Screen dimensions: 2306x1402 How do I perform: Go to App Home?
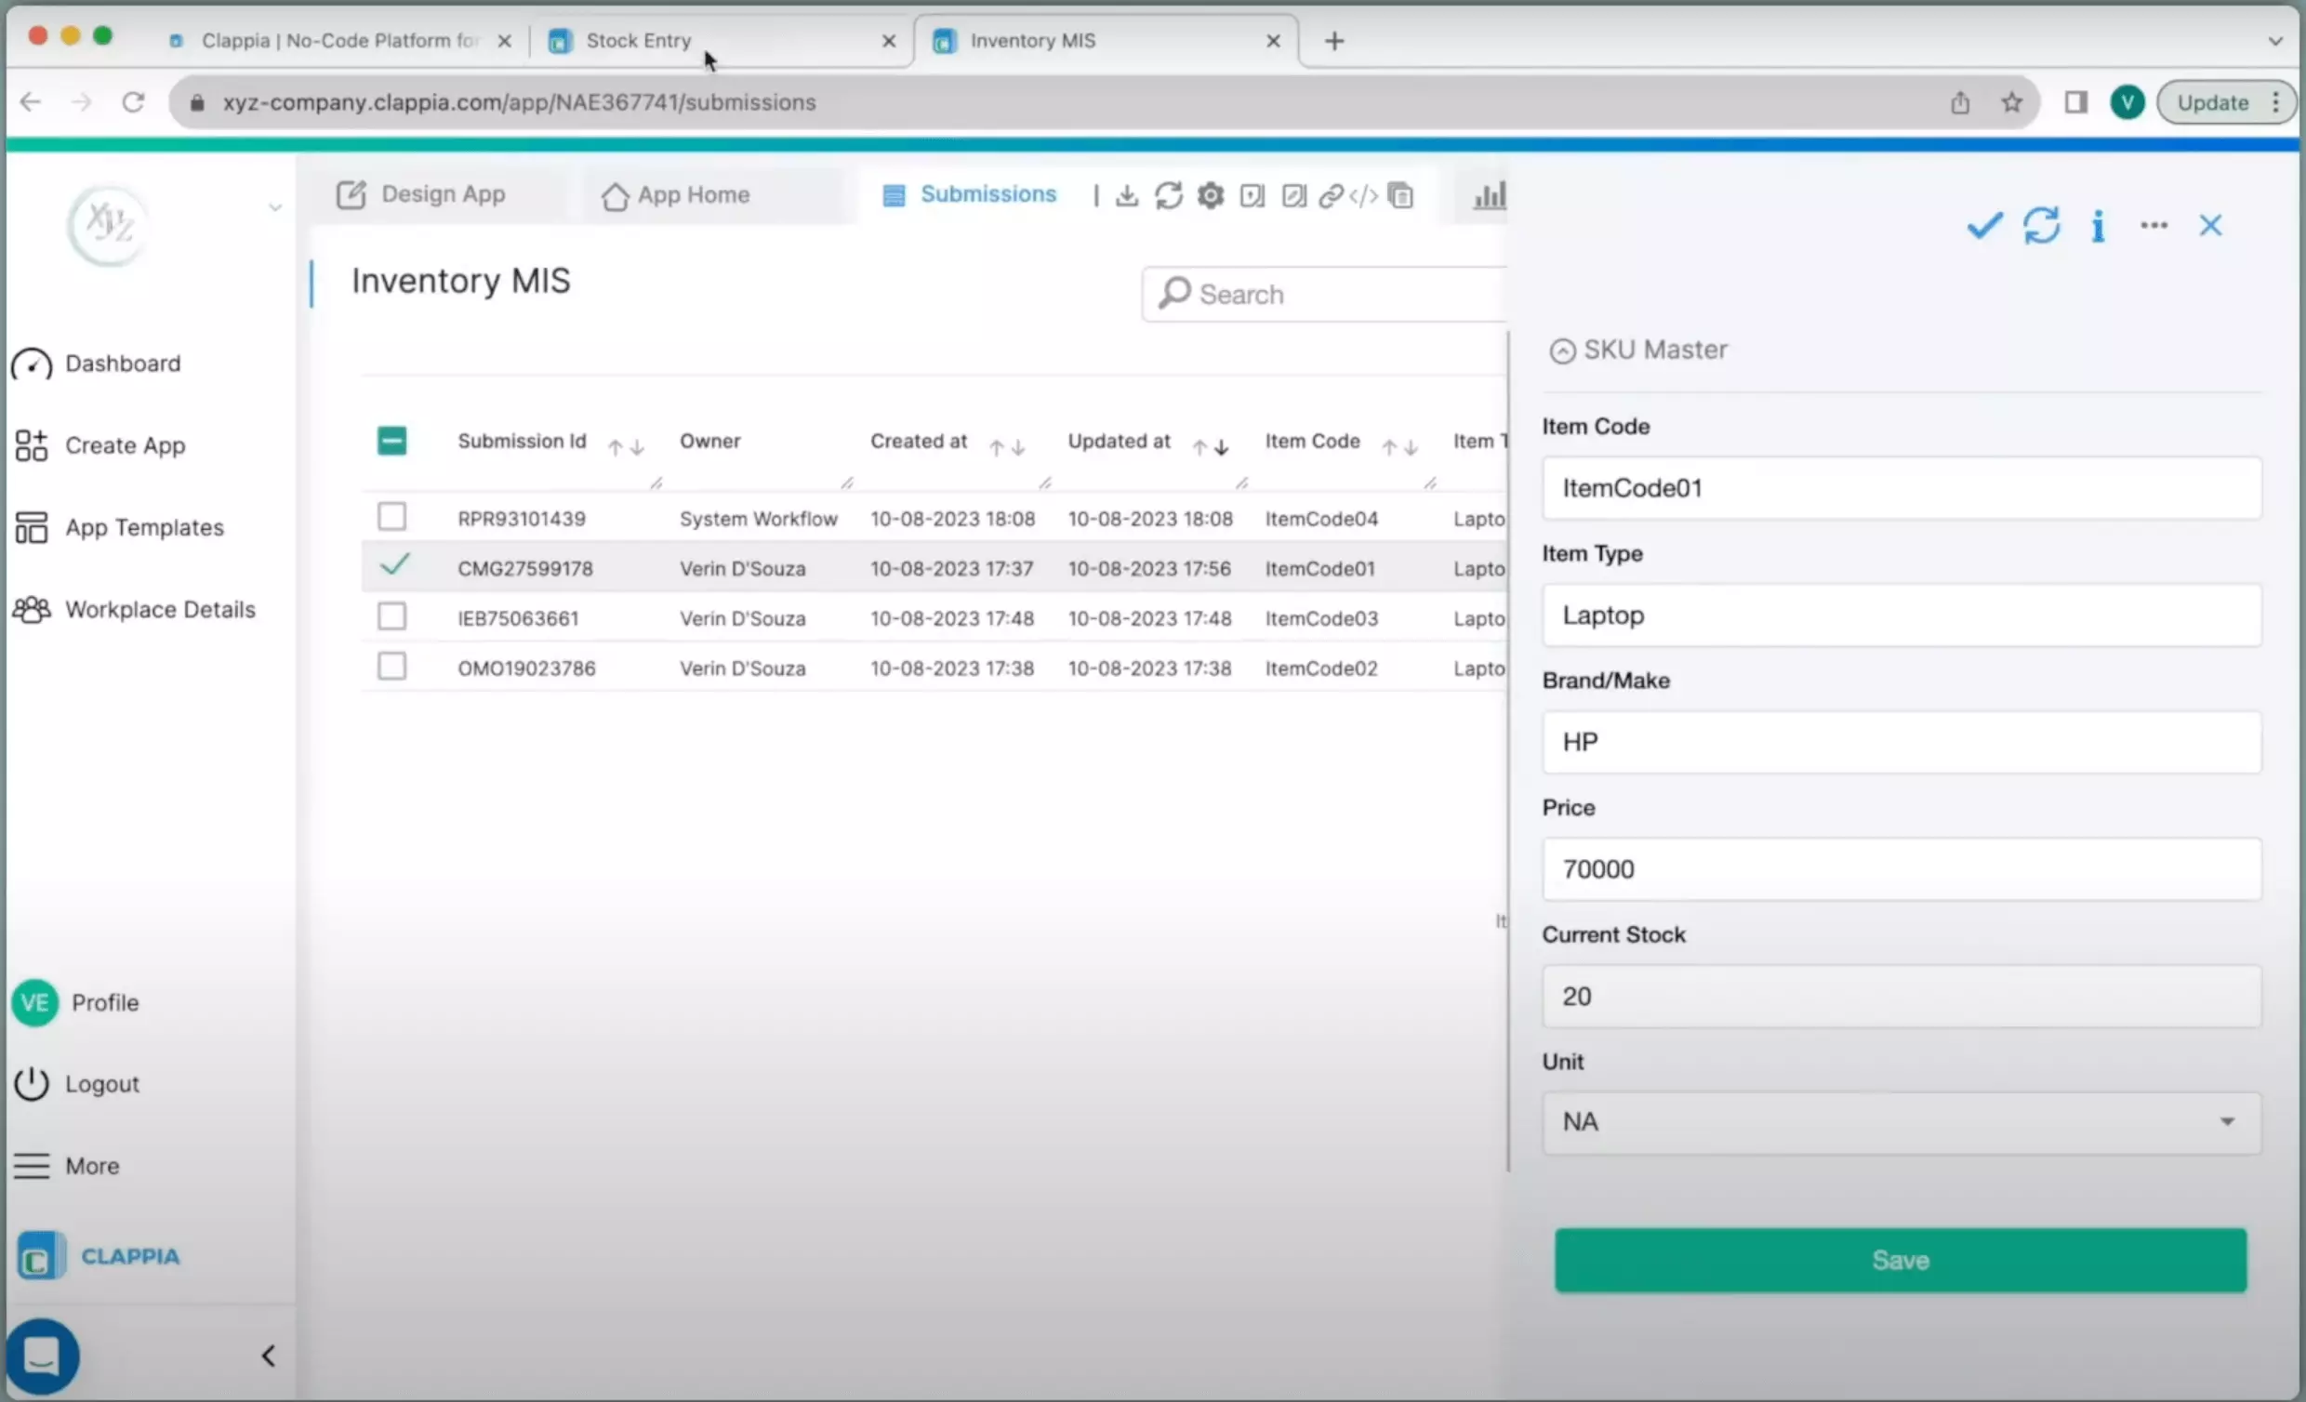693,194
